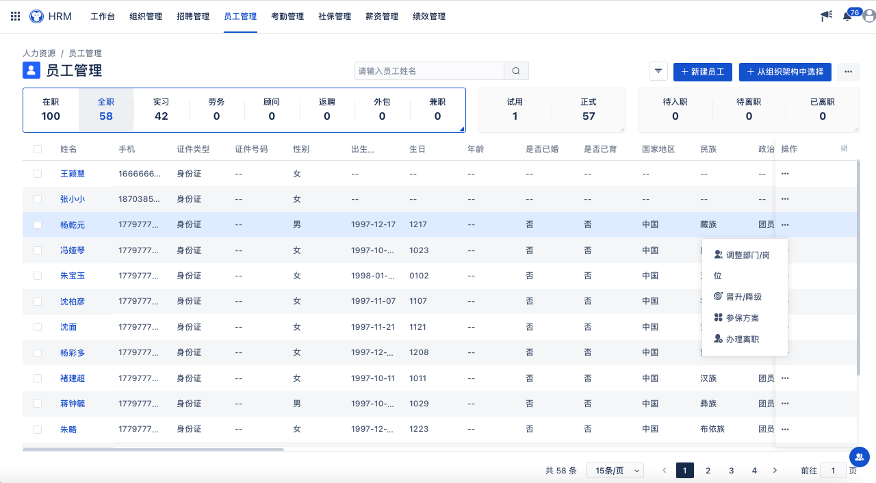Switch to the 工作台 nav tab

pos(103,16)
